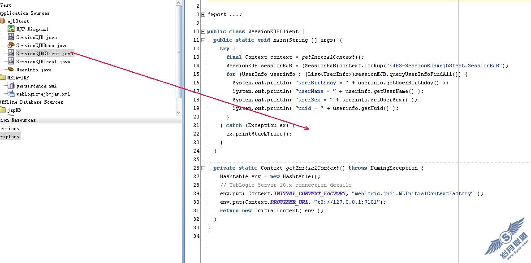Click the UserInfo.java bean icon
This screenshot has width=531, height=263.
[x=11, y=70]
